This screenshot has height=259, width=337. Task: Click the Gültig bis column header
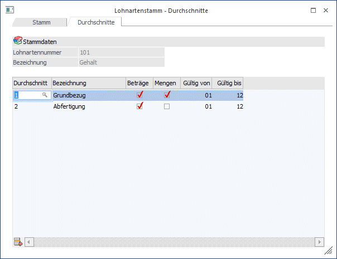(x=228, y=83)
